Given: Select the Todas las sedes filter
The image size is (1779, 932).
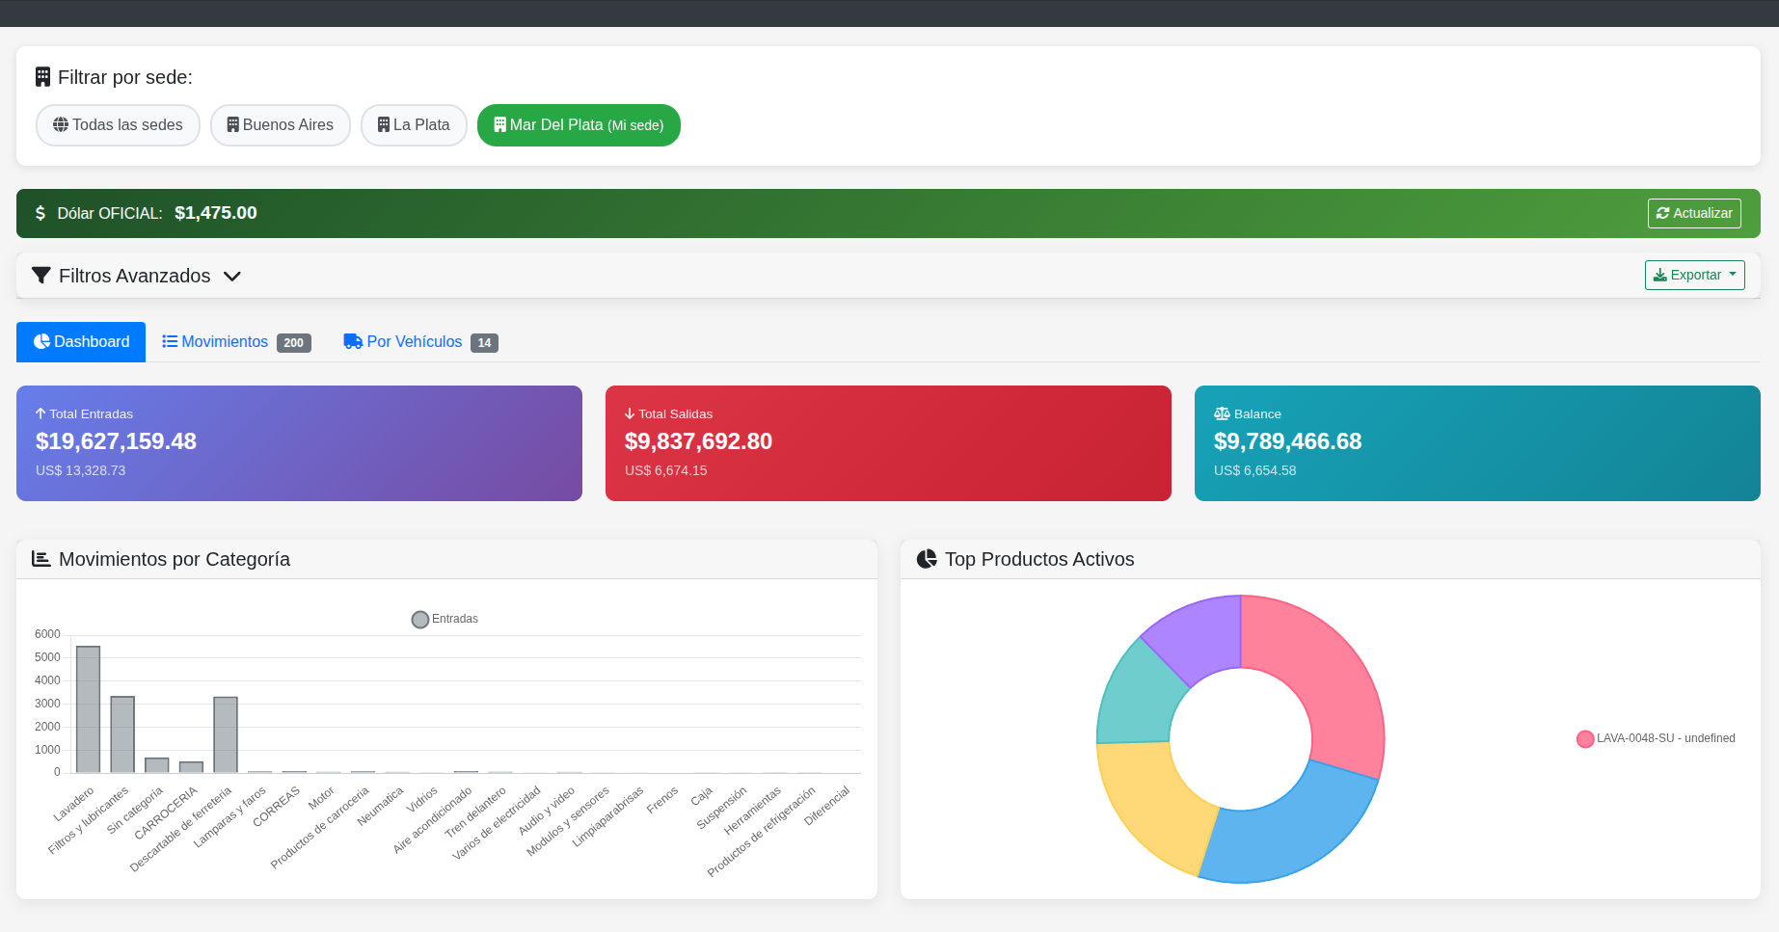Looking at the screenshot, I should [118, 125].
